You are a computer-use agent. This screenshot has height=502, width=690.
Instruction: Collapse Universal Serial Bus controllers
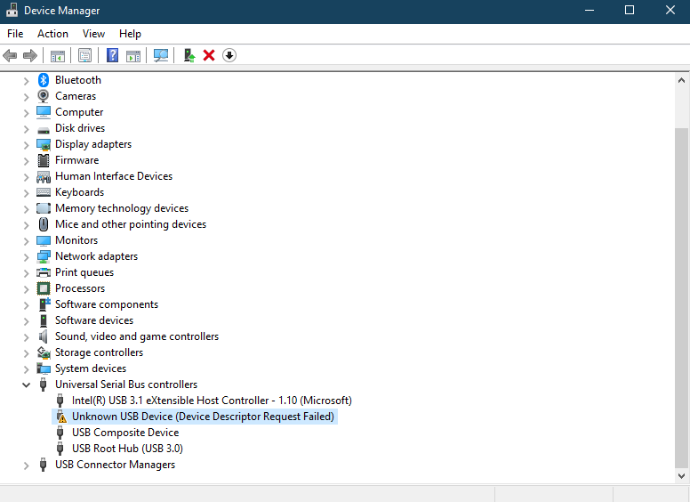click(x=26, y=385)
